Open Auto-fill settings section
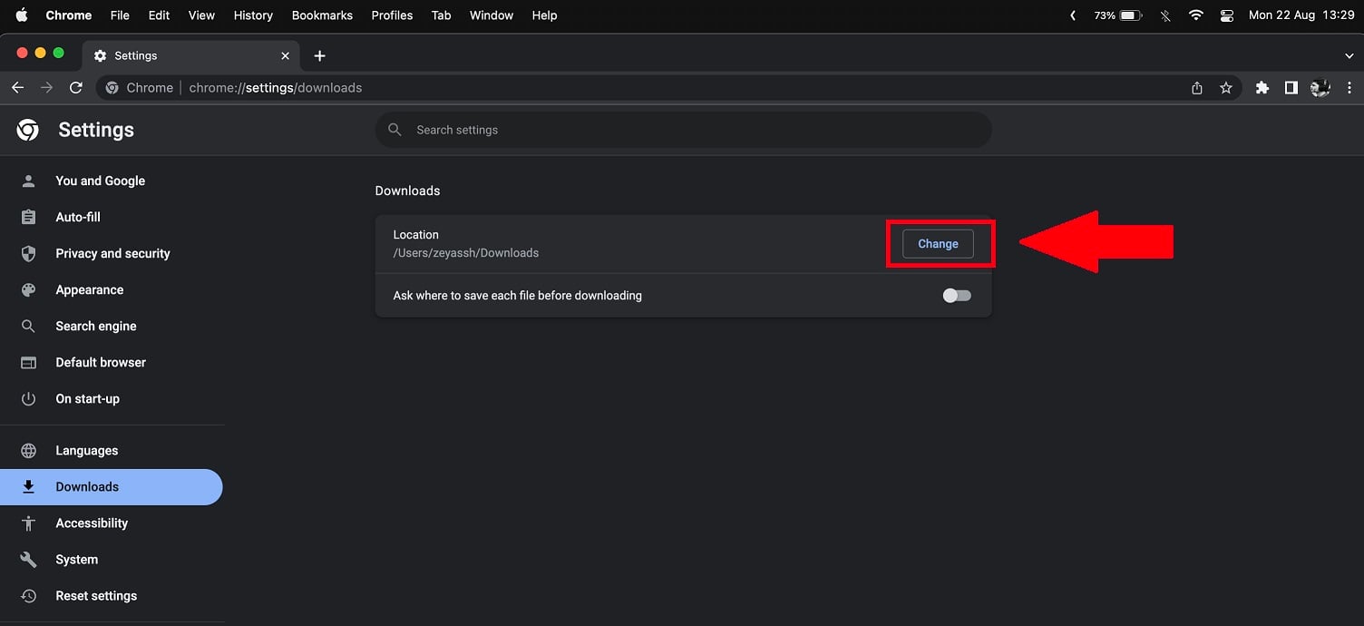 (78, 217)
